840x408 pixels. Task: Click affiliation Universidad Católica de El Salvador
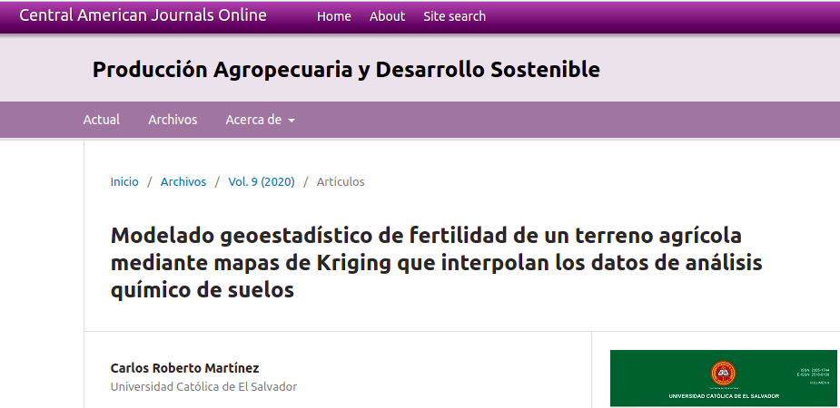tap(203, 386)
